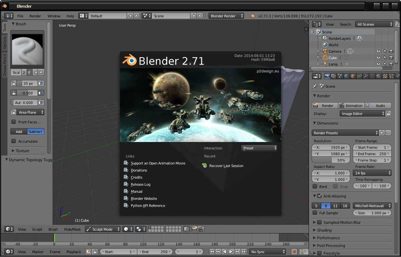Hide the Lamp using its eye icon
The height and width of the screenshot is (257, 401).
tap(378, 64)
